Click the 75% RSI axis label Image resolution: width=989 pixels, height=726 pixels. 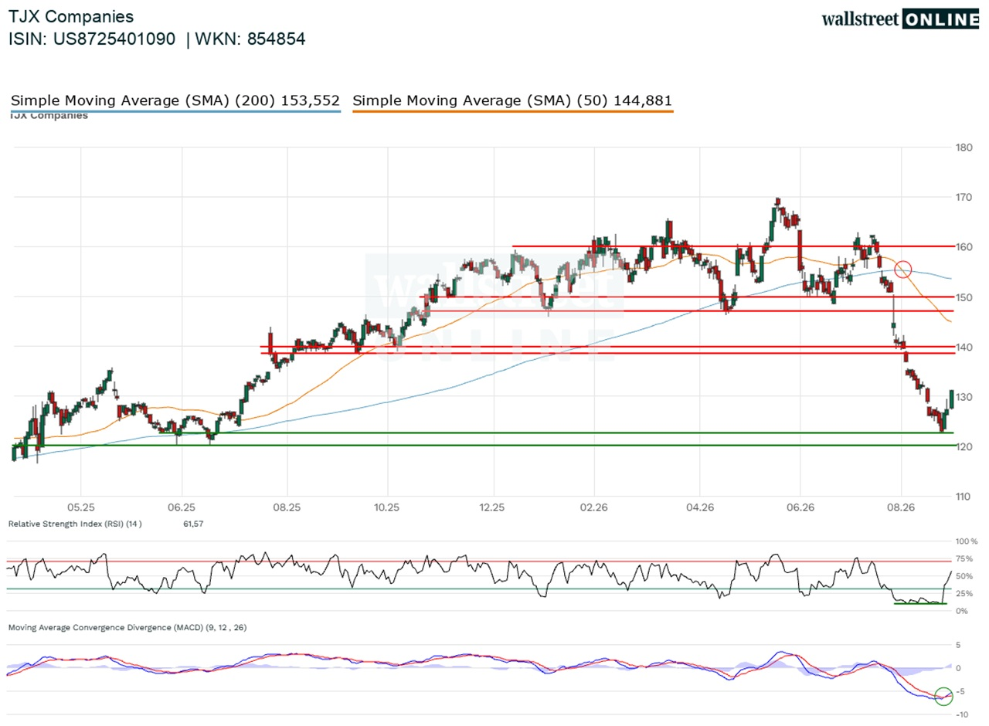click(x=964, y=558)
